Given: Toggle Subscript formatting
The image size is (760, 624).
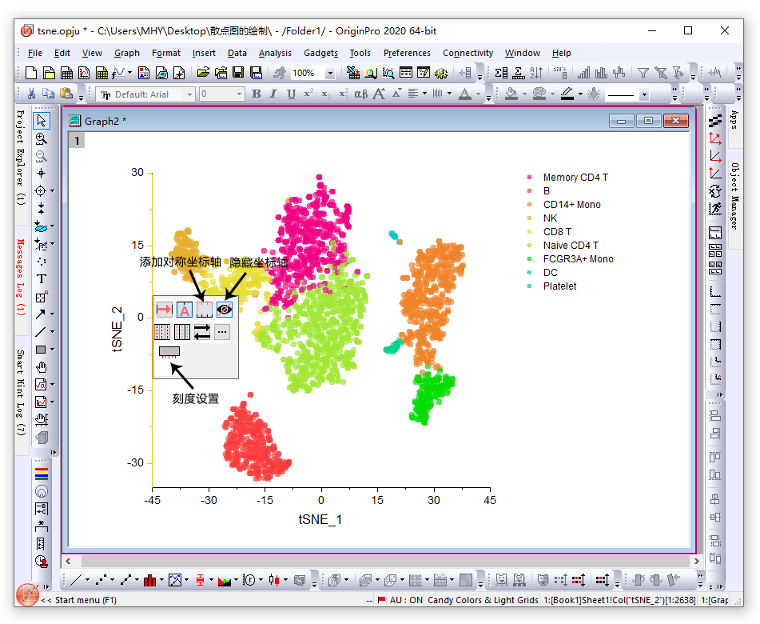Looking at the screenshot, I should 326,94.
